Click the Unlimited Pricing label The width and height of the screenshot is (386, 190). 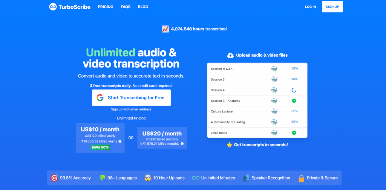coord(131,118)
